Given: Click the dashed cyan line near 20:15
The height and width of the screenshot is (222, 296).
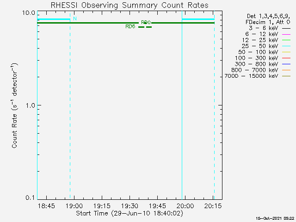Looking at the screenshot, I should pyautogui.click(x=214, y=105).
